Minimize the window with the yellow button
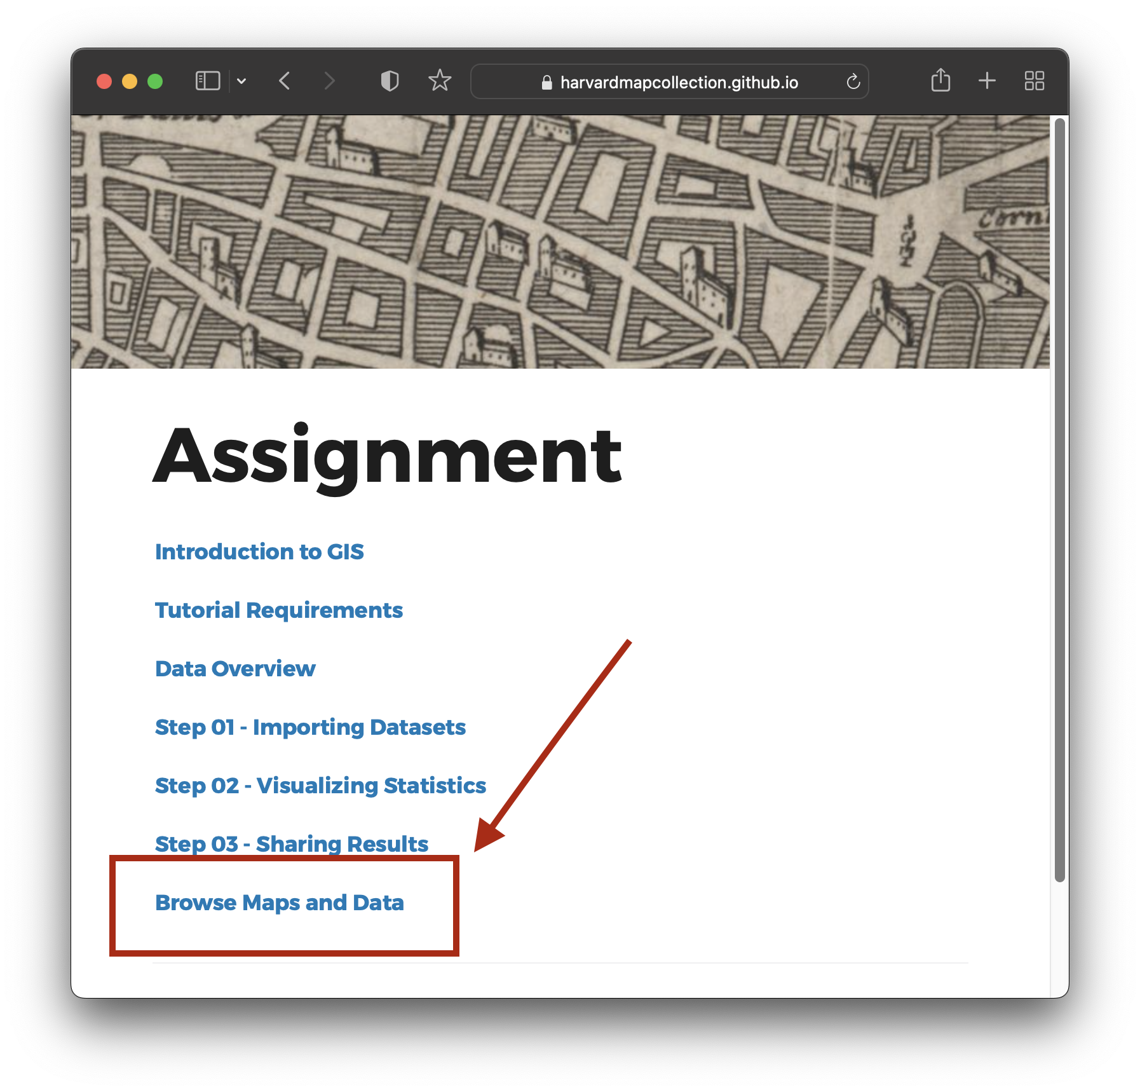Image resolution: width=1140 pixels, height=1092 pixels. [130, 81]
